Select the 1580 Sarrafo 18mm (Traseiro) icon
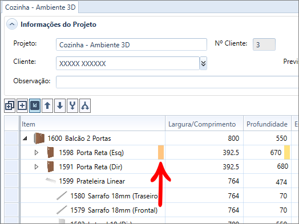 pos(62,196)
